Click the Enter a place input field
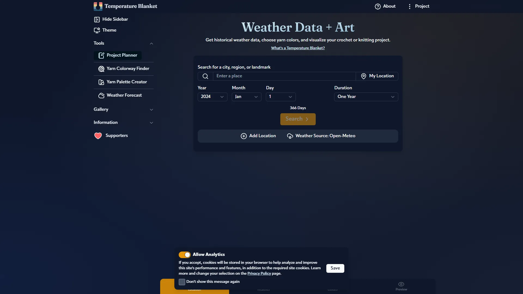Image resolution: width=523 pixels, height=294 pixels. (x=284, y=76)
